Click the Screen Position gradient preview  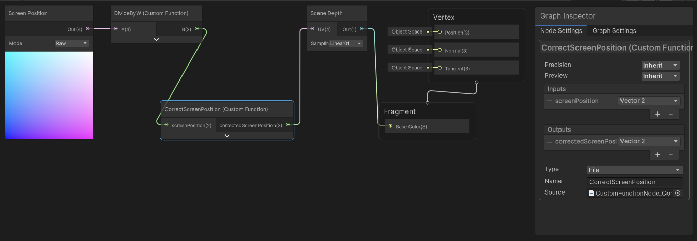click(49, 95)
